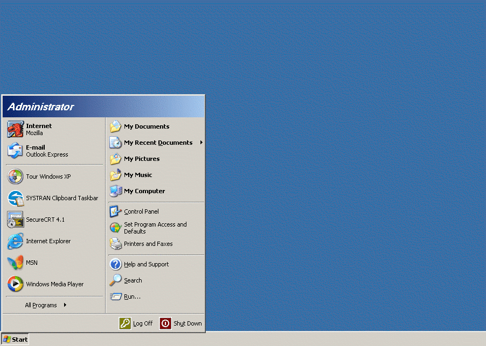Launch Outlook Express E-mail icon
This screenshot has height=346, width=486.
pos(15,151)
